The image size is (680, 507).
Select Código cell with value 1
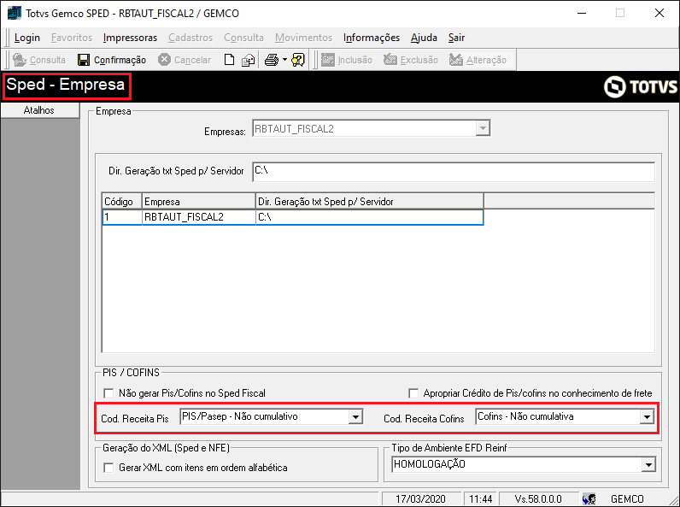coord(122,217)
